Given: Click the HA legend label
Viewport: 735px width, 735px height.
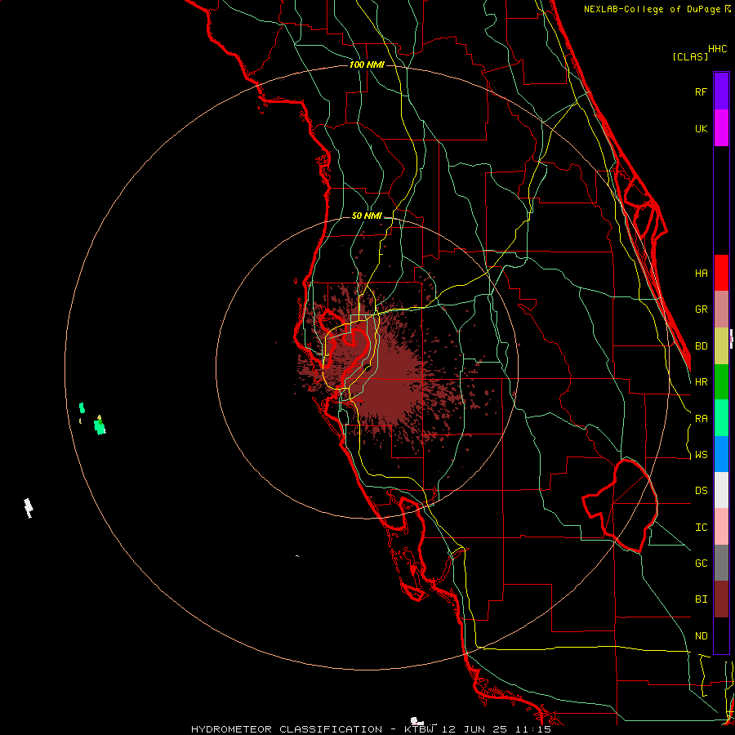Looking at the screenshot, I should click(701, 274).
